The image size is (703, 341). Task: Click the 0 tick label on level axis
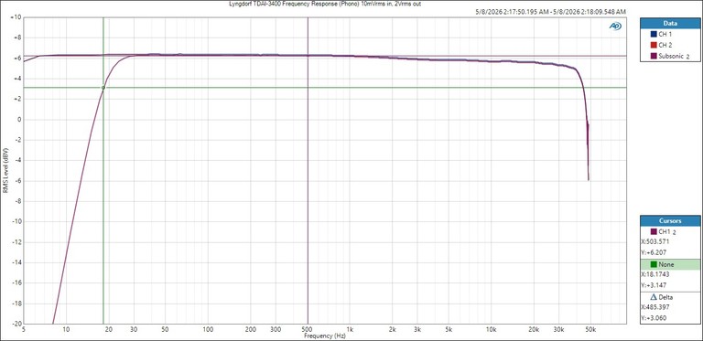click(x=19, y=120)
